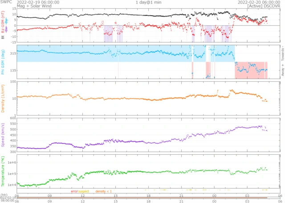Toggle the Bz GSM (nT) series label
Screen dimensions: 285x203
(x=3, y=22)
